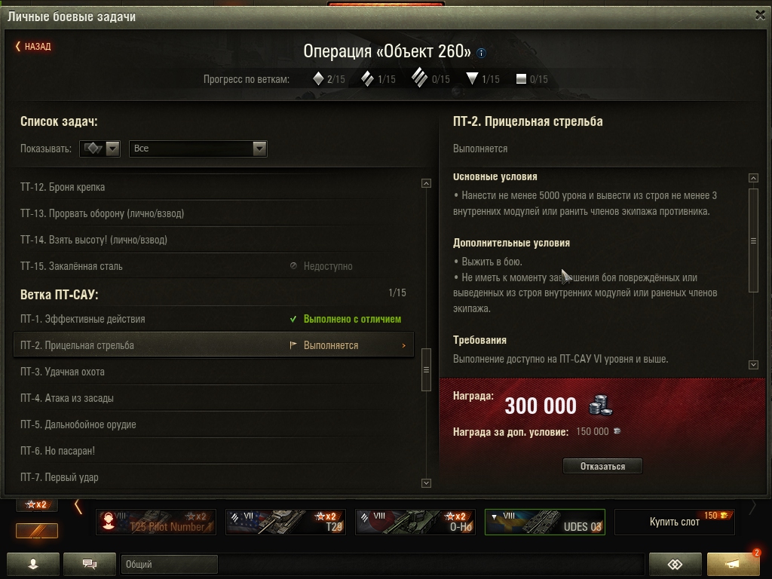This screenshot has height=579, width=772.
Task: Select the heavy tank branch triple-stripe icon
Action: pyautogui.click(x=419, y=78)
